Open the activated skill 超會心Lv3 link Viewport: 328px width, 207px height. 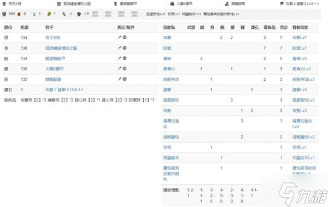[301, 69]
